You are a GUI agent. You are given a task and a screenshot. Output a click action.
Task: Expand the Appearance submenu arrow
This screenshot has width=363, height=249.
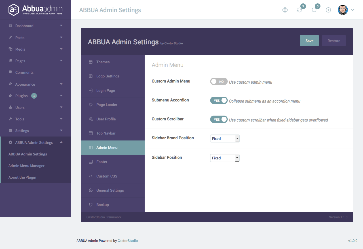pyautogui.click(x=61, y=84)
